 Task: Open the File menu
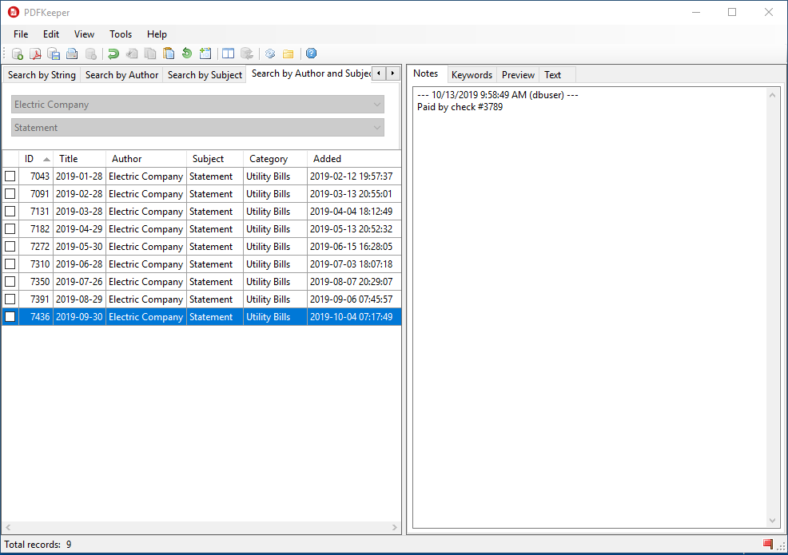(21, 34)
